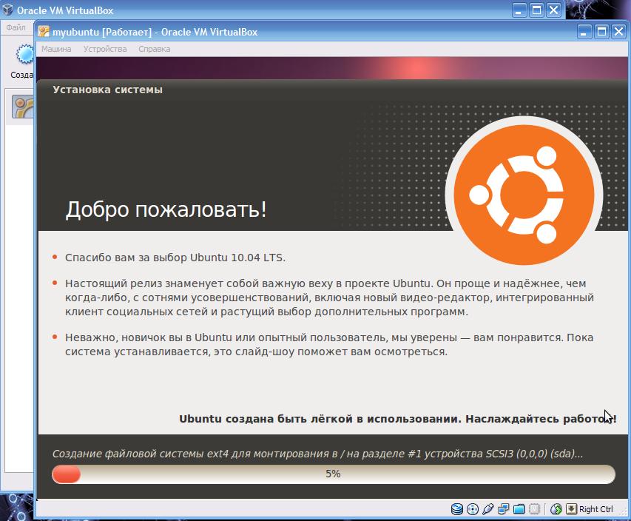Close the Oracle VM VirtualBox manager window
The height and width of the screenshot is (521, 631).
[x=554, y=10]
